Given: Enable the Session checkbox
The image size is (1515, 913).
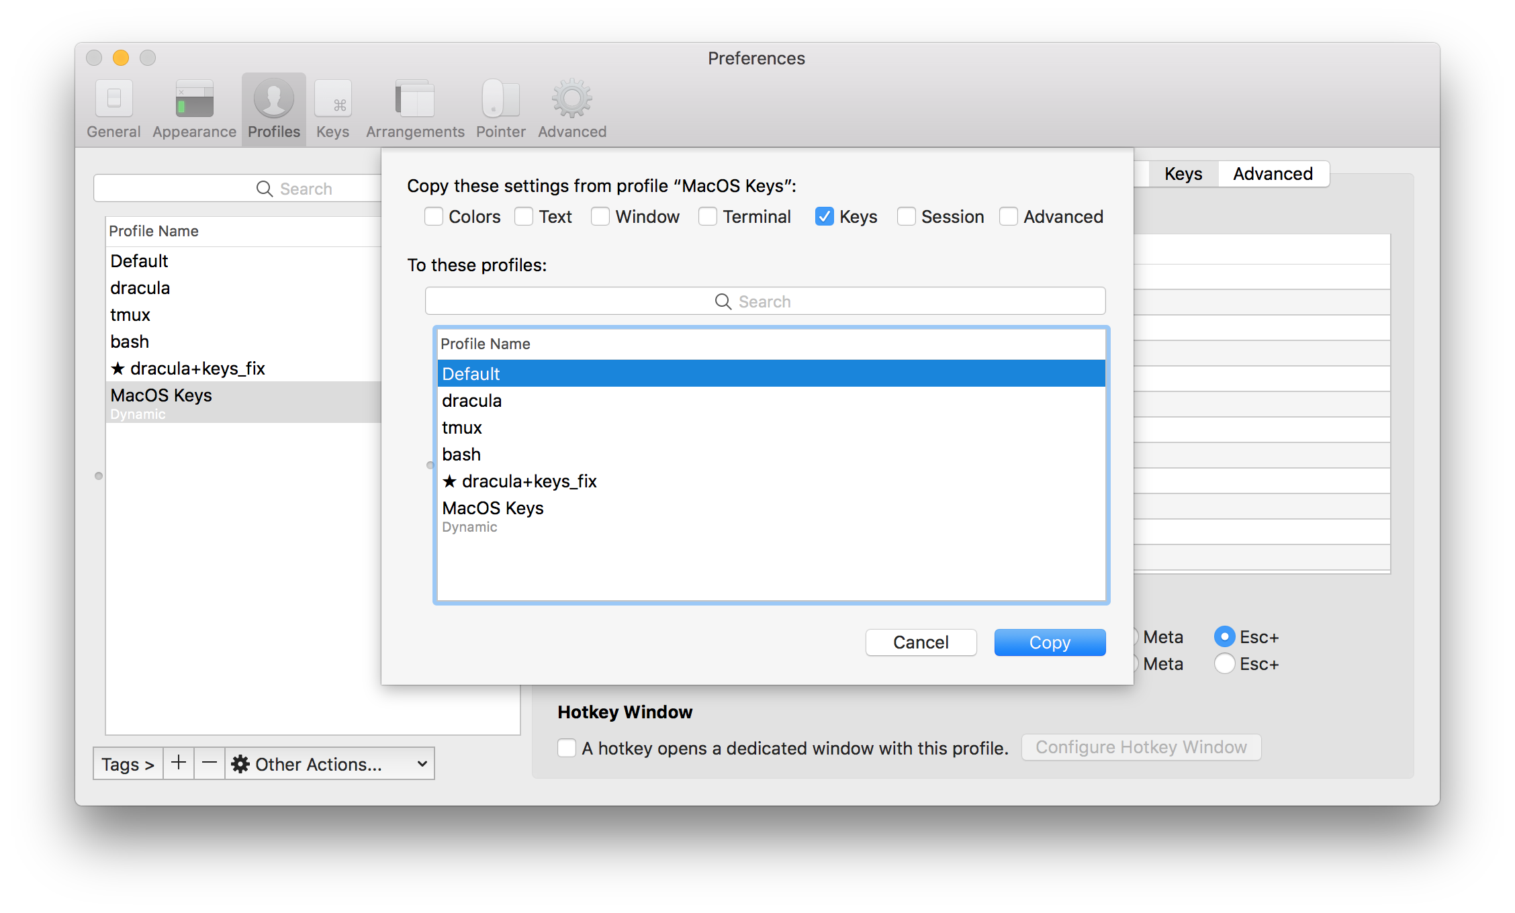Looking at the screenshot, I should pos(907,217).
